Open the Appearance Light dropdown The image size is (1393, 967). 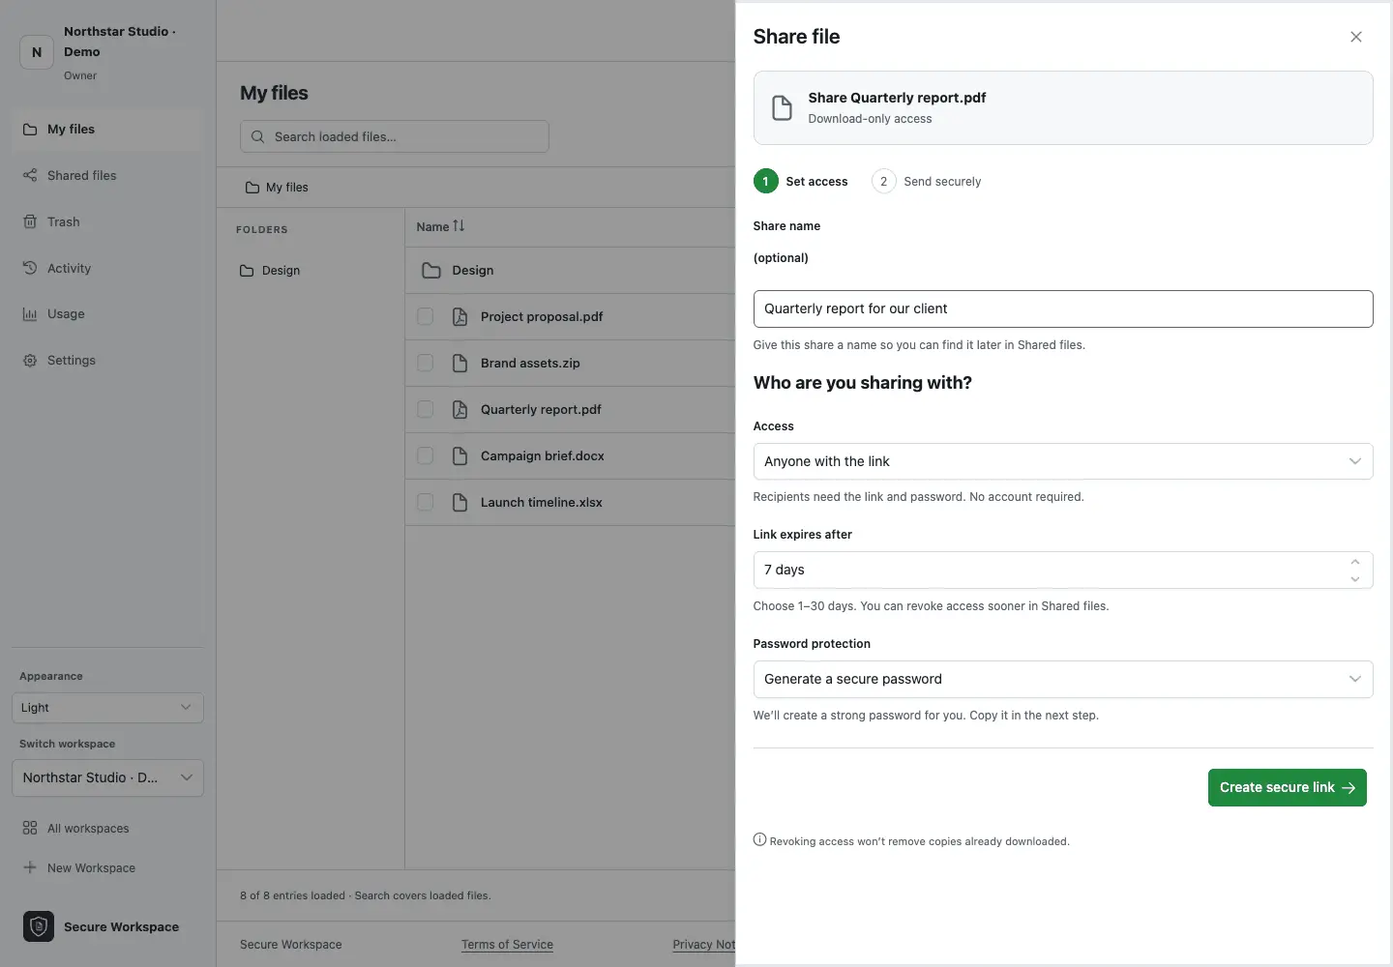coord(107,708)
